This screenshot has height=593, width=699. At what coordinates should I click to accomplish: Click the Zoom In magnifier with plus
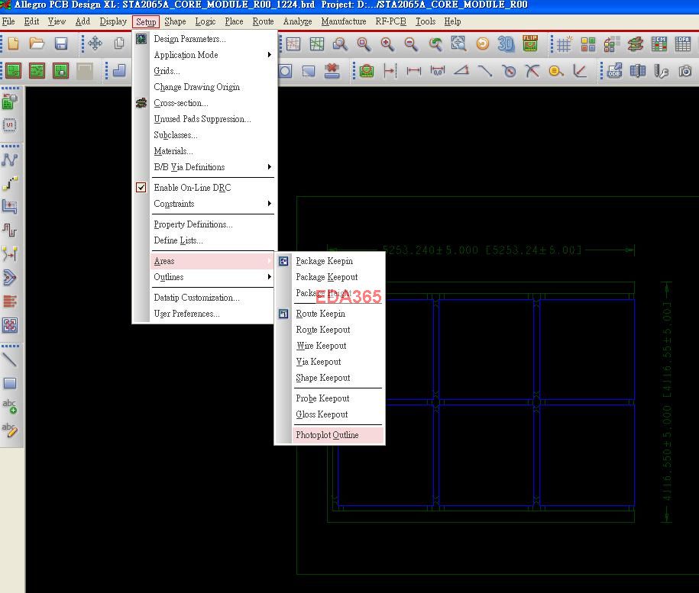[x=387, y=44]
